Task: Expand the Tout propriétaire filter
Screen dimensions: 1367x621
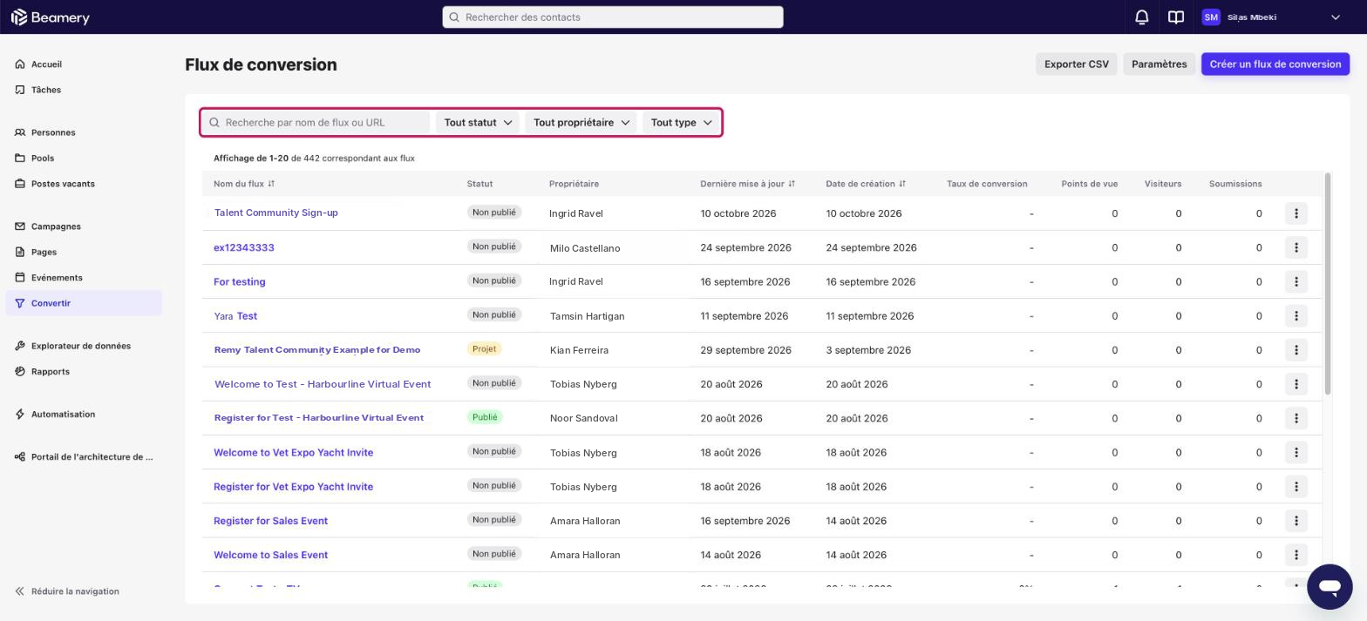Action: pyautogui.click(x=581, y=123)
